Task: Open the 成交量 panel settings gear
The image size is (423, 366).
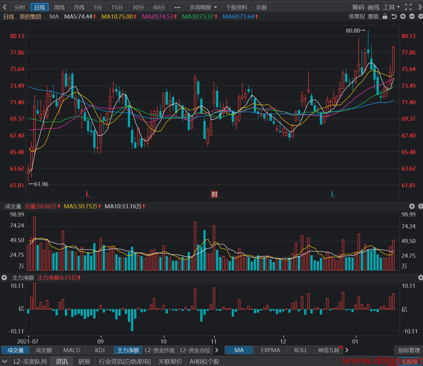Action: (420, 206)
